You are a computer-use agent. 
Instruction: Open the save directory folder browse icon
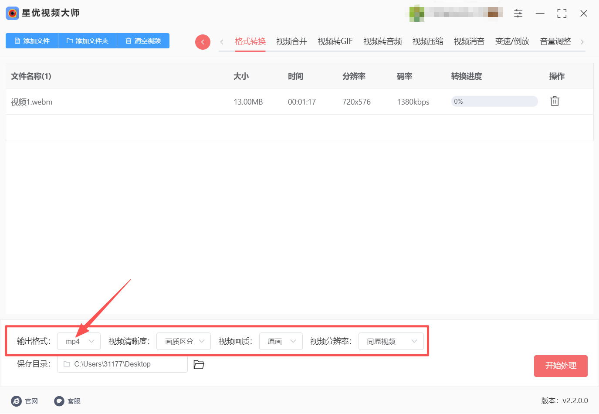click(x=199, y=364)
